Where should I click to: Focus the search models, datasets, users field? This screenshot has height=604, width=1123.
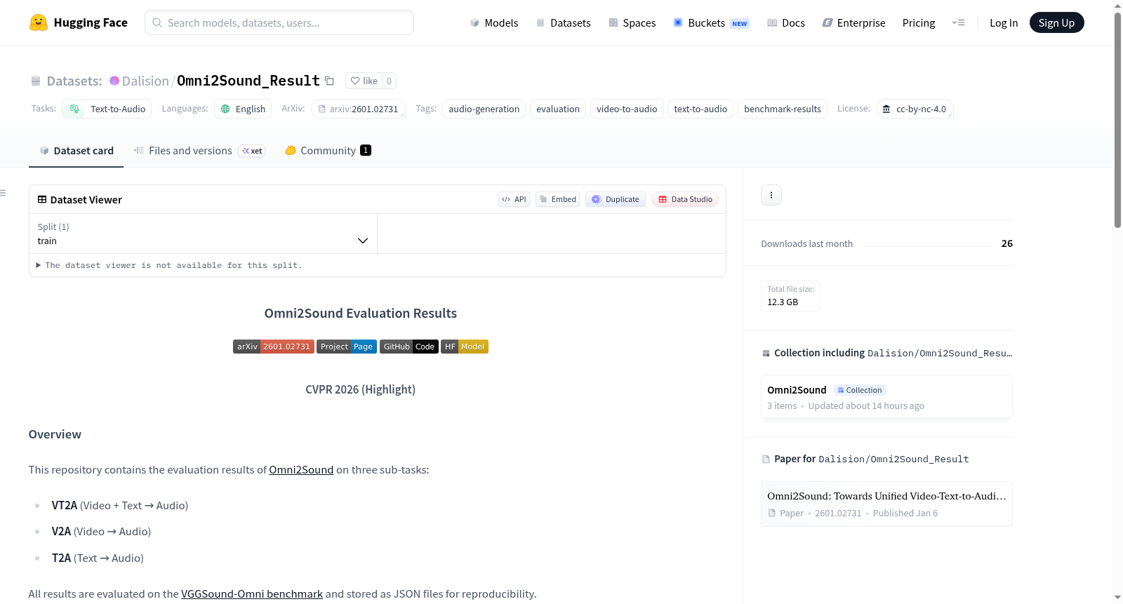279,22
